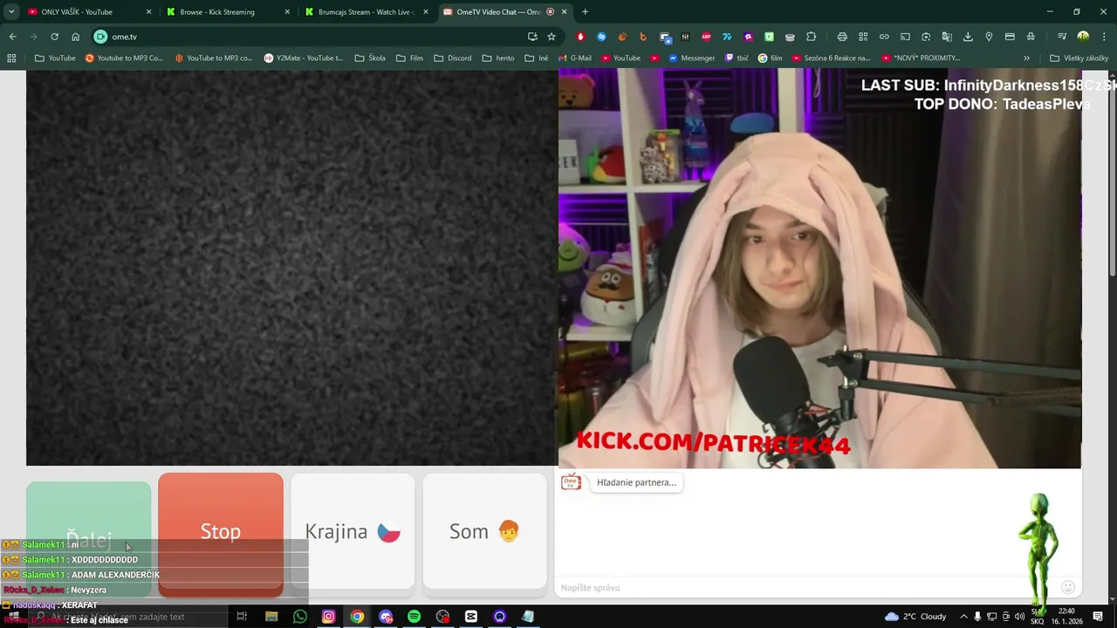The width and height of the screenshot is (1117, 628).
Task: Click the red Stop button
Action: click(221, 534)
